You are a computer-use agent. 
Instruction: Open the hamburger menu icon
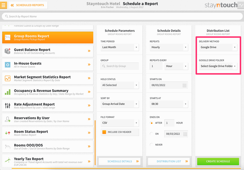[x=3, y=5]
